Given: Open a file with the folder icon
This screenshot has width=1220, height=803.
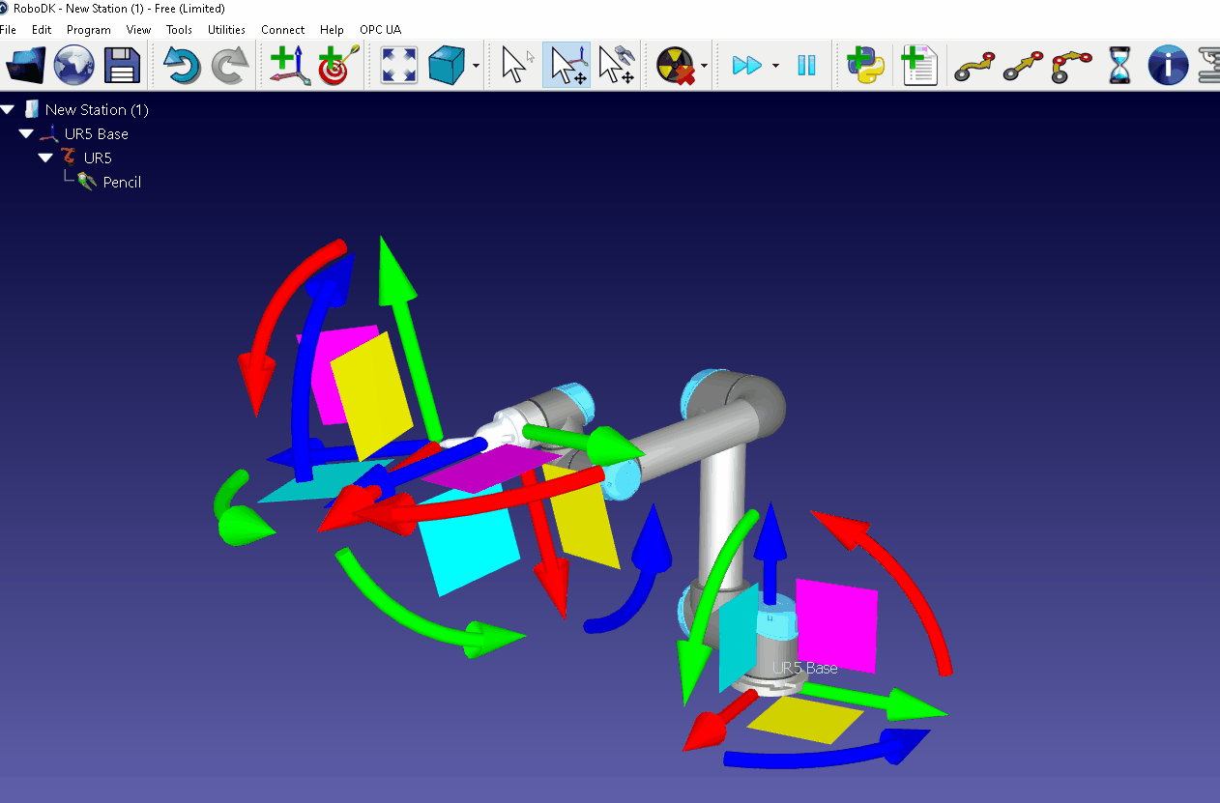Looking at the screenshot, I should click(25, 66).
